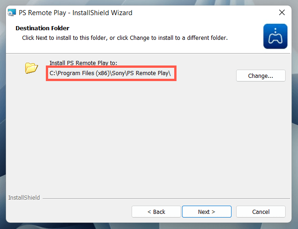The height and width of the screenshot is (229, 298).
Task: Click the Destination Folder heading
Action: tap(42, 28)
